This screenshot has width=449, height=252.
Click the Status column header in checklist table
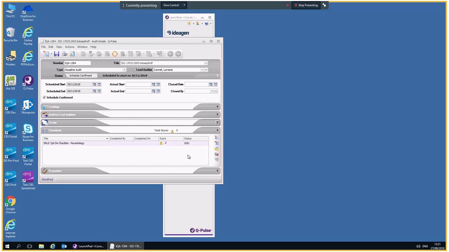[x=196, y=139]
